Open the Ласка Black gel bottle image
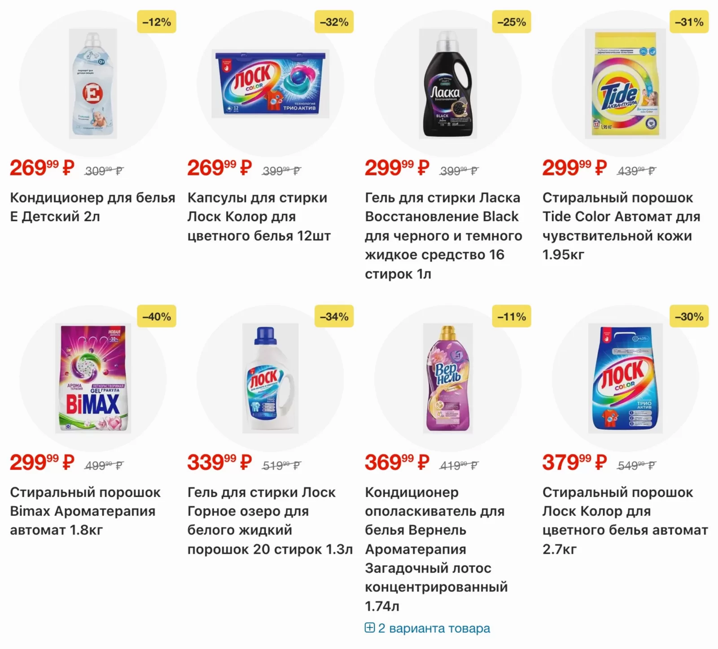 click(x=448, y=84)
